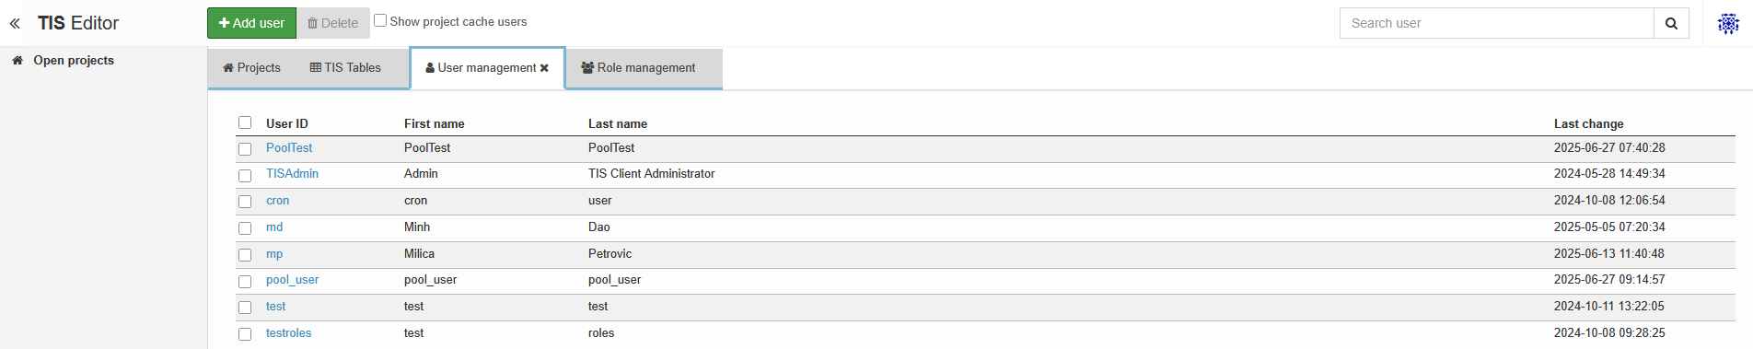Open user mp details link
Screen dimensions: 1753x349
274,253
